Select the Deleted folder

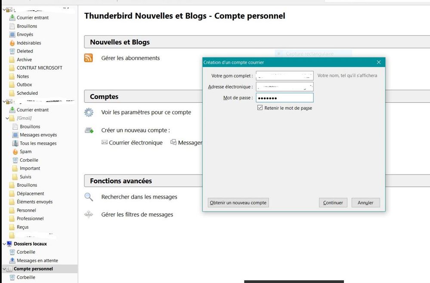tap(25, 51)
